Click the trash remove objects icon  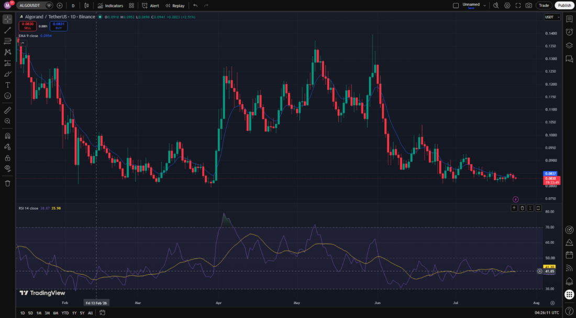pos(7,184)
